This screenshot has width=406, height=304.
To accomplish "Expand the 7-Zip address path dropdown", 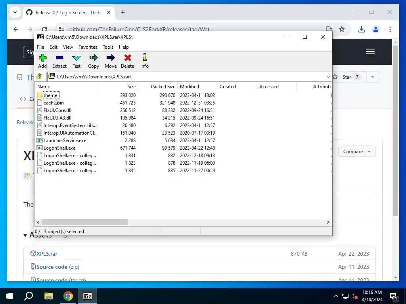I will coord(328,77).
